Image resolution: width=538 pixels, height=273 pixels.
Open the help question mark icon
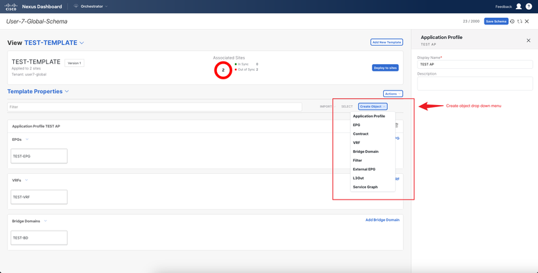[x=529, y=7]
